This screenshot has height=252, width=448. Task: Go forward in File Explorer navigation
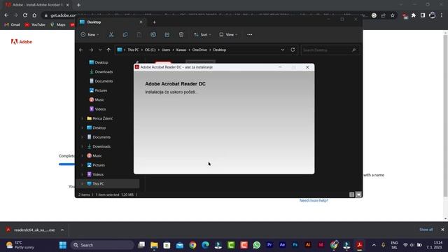[x=91, y=50]
